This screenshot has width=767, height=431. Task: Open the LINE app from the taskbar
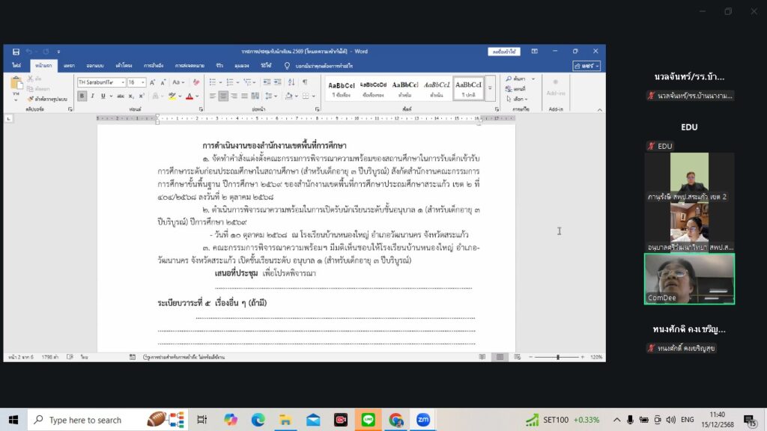click(x=368, y=420)
